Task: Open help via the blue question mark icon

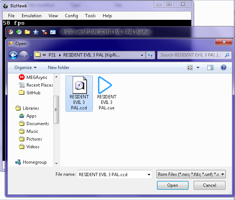Action: (224, 68)
